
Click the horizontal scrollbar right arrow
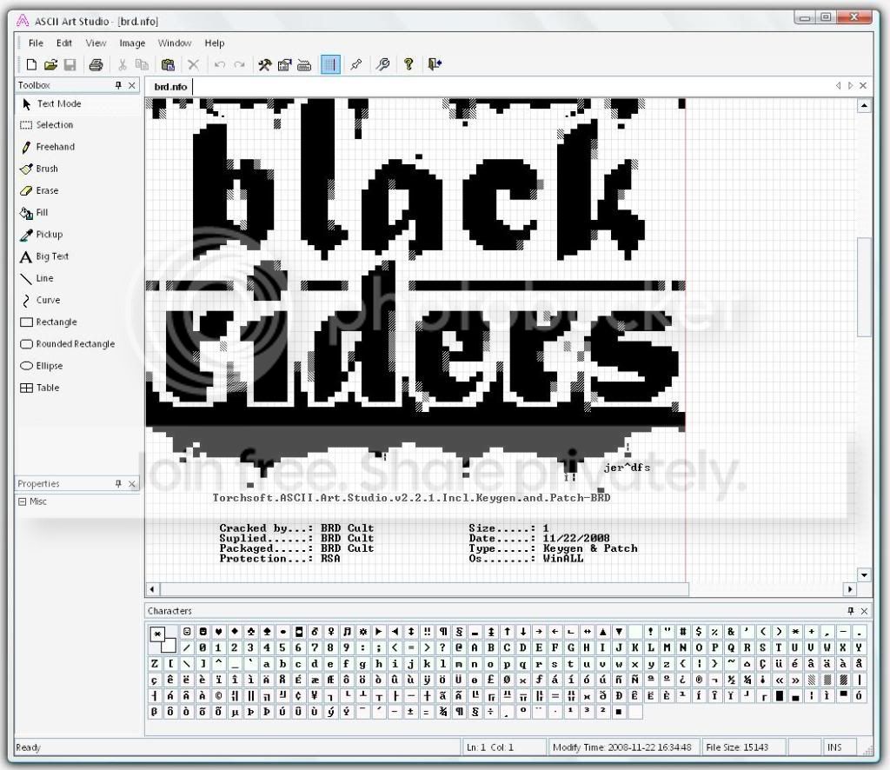(850, 589)
